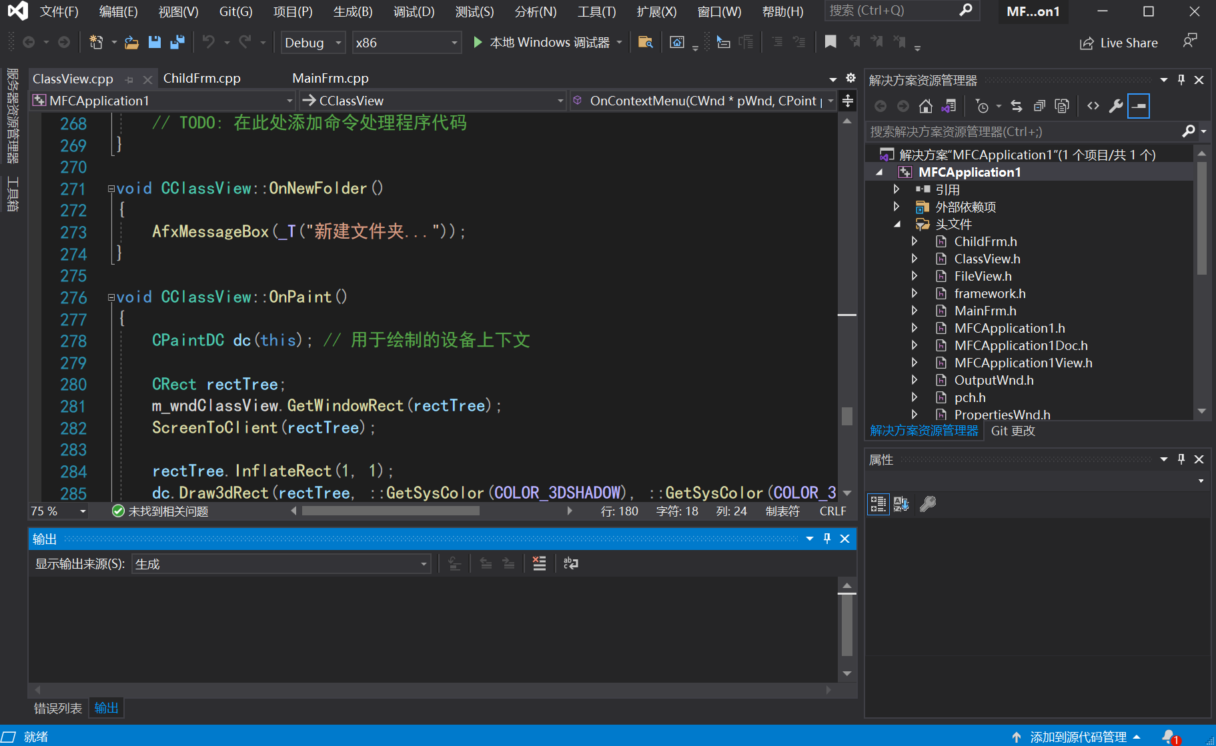
Task: Toggle the bookmark icon in the toolbar
Action: pos(830,42)
